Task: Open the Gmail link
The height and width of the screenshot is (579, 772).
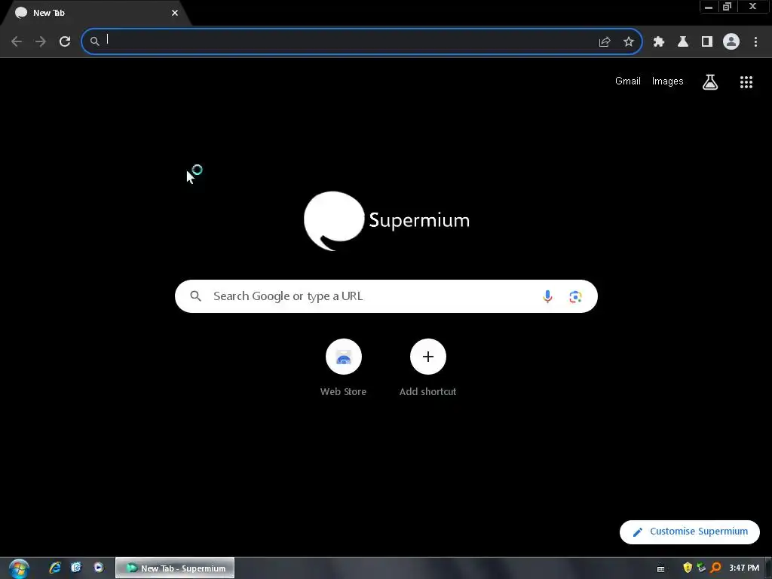Action: click(628, 81)
